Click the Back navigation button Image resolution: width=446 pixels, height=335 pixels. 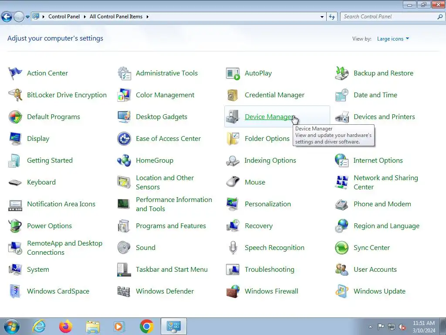(x=7, y=17)
